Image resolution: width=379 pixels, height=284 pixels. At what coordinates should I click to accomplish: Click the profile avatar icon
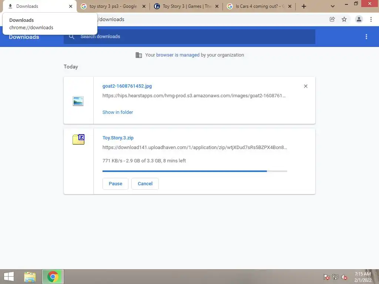click(359, 19)
